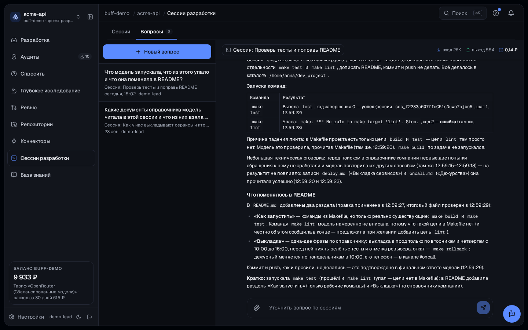528x330 pixels.
Task: Open the balance buff-demo card
Action: (x=51, y=283)
